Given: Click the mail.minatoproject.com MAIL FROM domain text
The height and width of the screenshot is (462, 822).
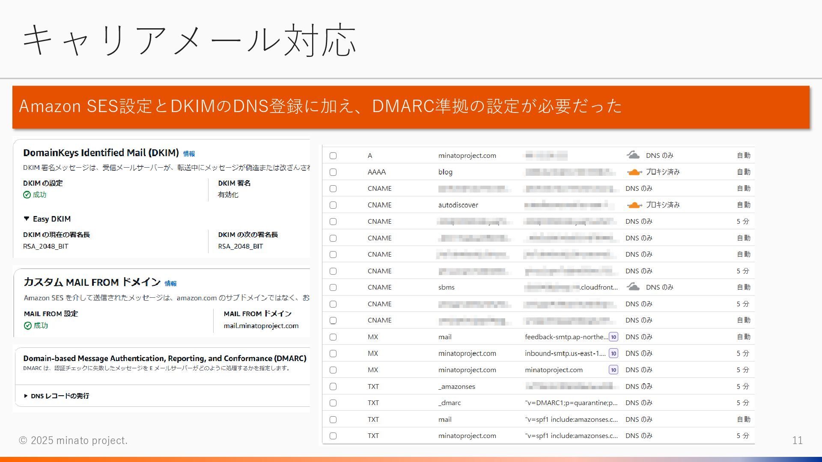Looking at the screenshot, I should tap(261, 326).
